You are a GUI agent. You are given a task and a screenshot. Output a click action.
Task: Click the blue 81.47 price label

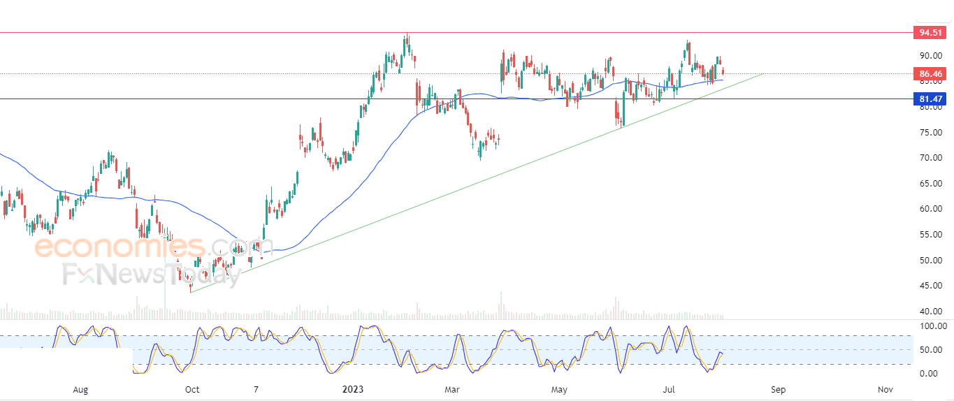[x=932, y=99]
